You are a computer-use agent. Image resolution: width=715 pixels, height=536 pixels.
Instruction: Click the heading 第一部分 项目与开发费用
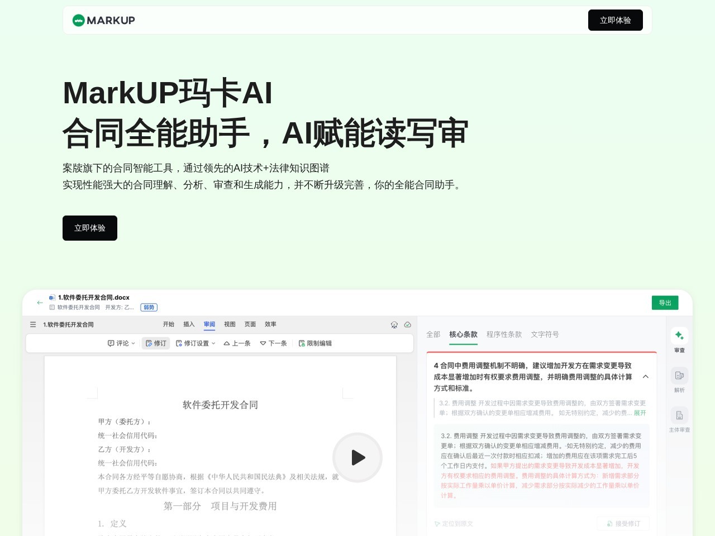click(x=220, y=506)
